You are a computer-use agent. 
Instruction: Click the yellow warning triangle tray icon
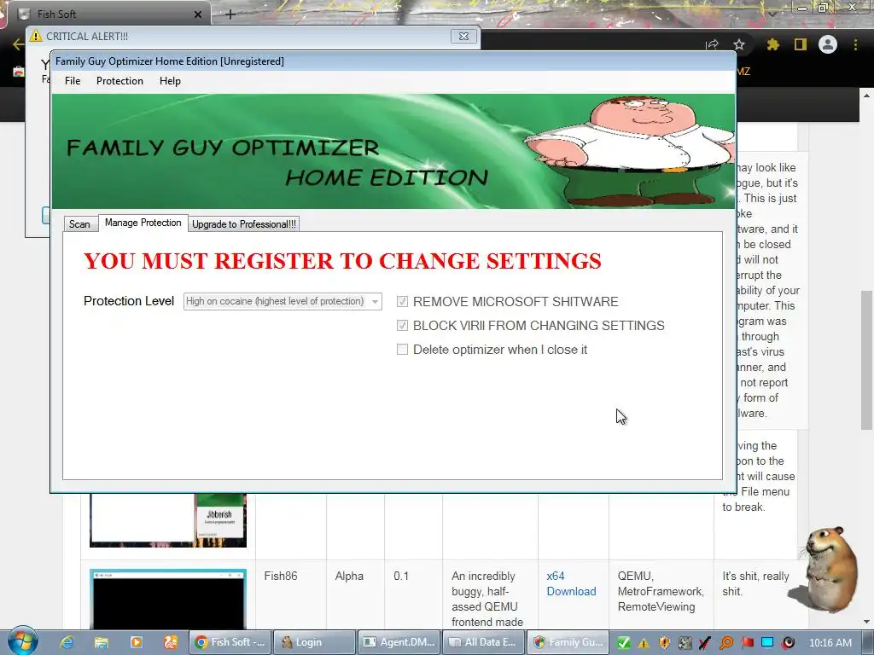(x=644, y=643)
